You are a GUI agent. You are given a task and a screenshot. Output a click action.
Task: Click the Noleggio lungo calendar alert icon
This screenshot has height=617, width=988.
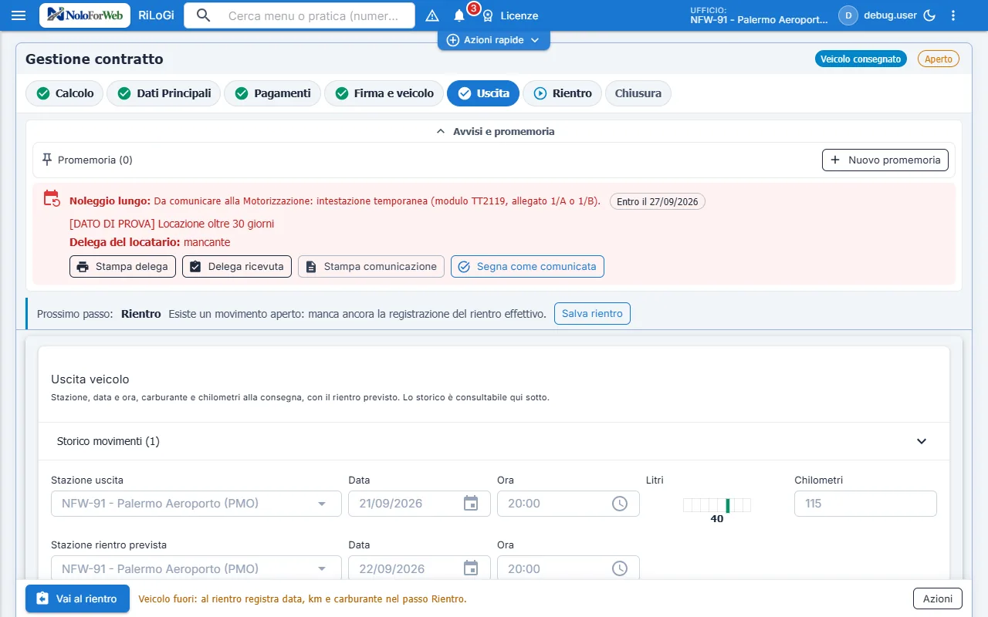pyautogui.click(x=52, y=198)
